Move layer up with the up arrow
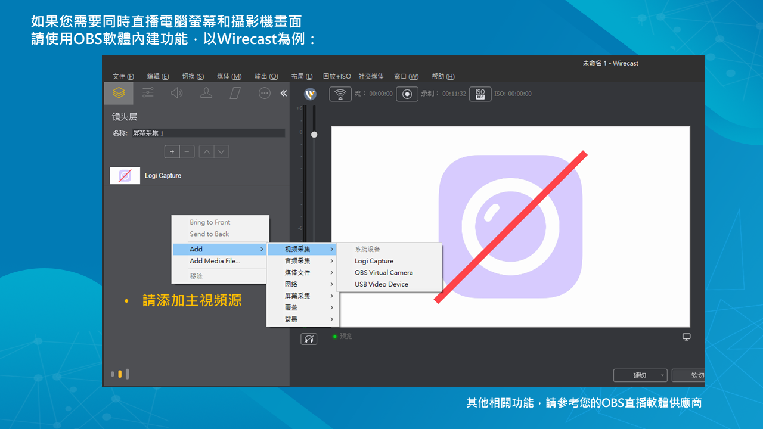This screenshot has height=429, width=763. [x=206, y=151]
